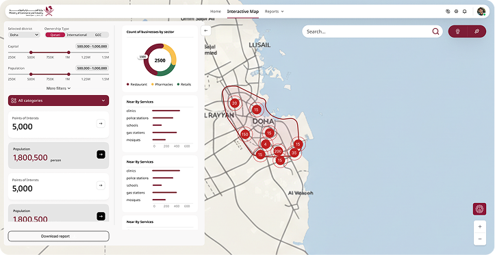Viewport: 495px width, 255px height.
Task: Open the first Population card's black arrow
Action: [x=101, y=155]
